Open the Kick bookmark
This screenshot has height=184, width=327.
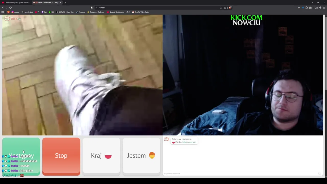pyautogui.click(x=52, y=12)
